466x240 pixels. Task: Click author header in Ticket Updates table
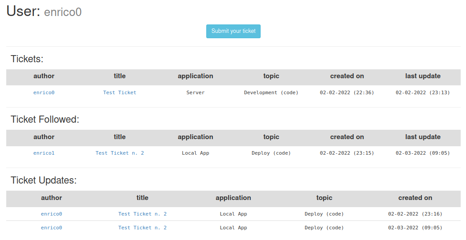(51, 198)
